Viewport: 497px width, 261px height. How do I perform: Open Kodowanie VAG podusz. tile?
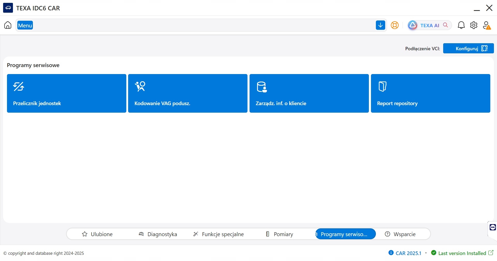click(188, 93)
